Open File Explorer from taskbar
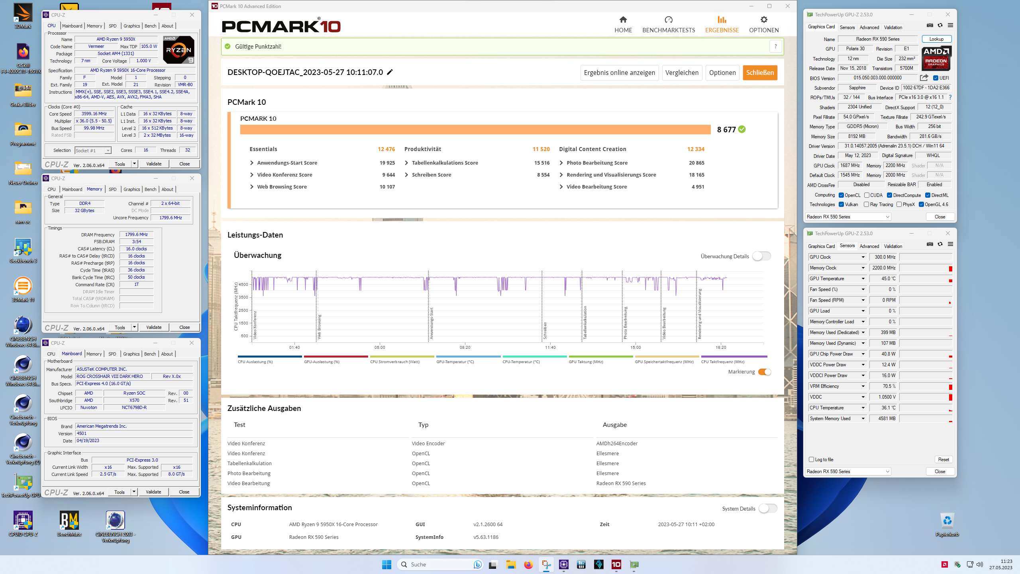Screen dimensions: 1020x574 [511, 564]
